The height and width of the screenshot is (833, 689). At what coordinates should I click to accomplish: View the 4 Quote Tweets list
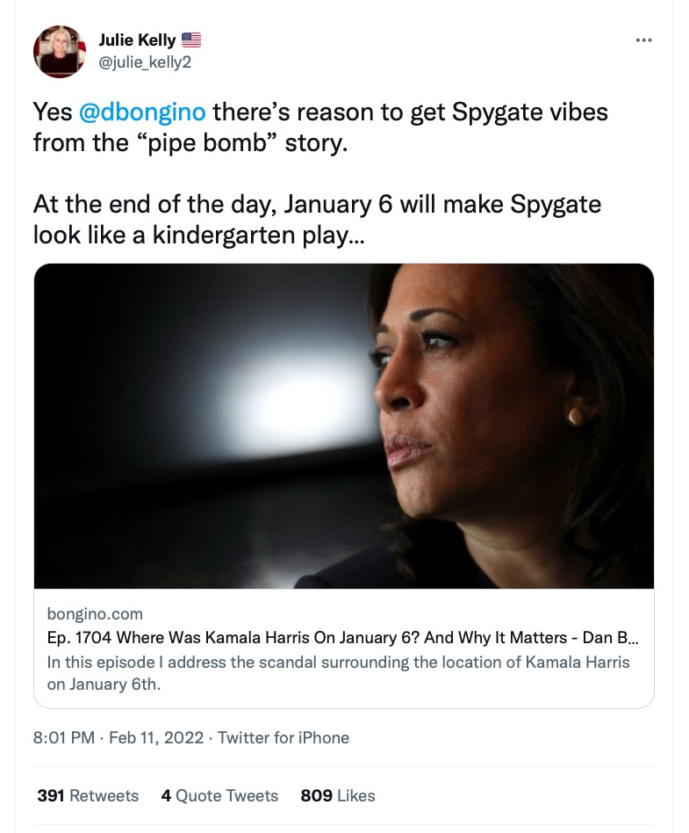tap(219, 795)
